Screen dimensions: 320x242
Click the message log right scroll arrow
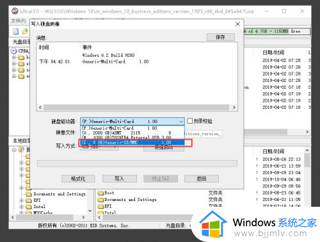tap(234, 108)
